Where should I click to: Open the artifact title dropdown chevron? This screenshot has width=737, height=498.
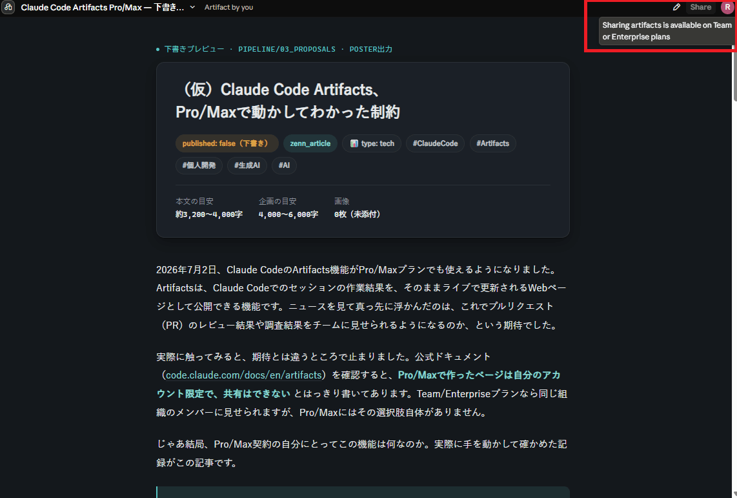[x=192, y=7]
